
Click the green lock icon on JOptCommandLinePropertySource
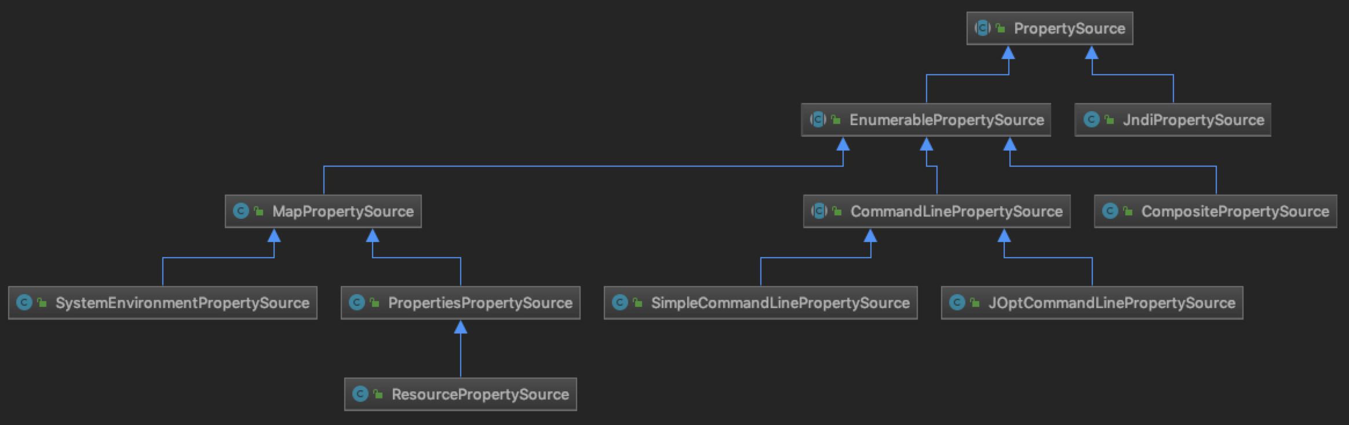point(975,302)
